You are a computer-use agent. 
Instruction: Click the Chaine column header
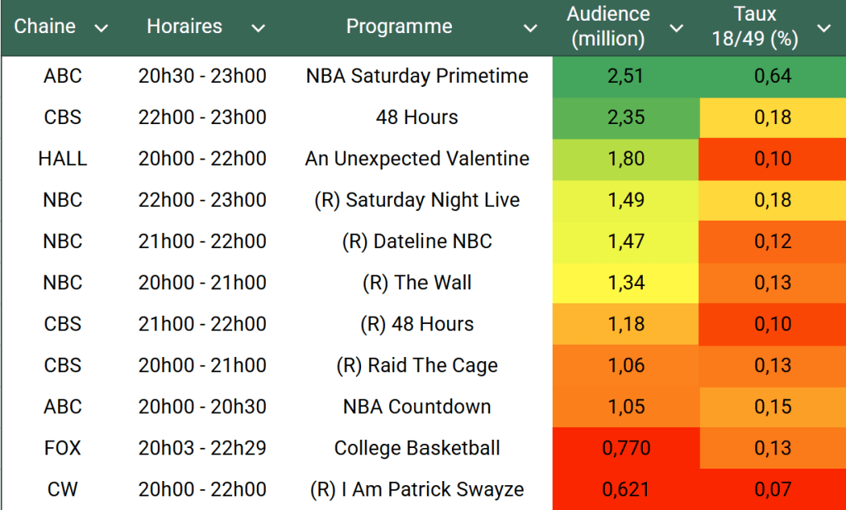[x=45, y=26]
